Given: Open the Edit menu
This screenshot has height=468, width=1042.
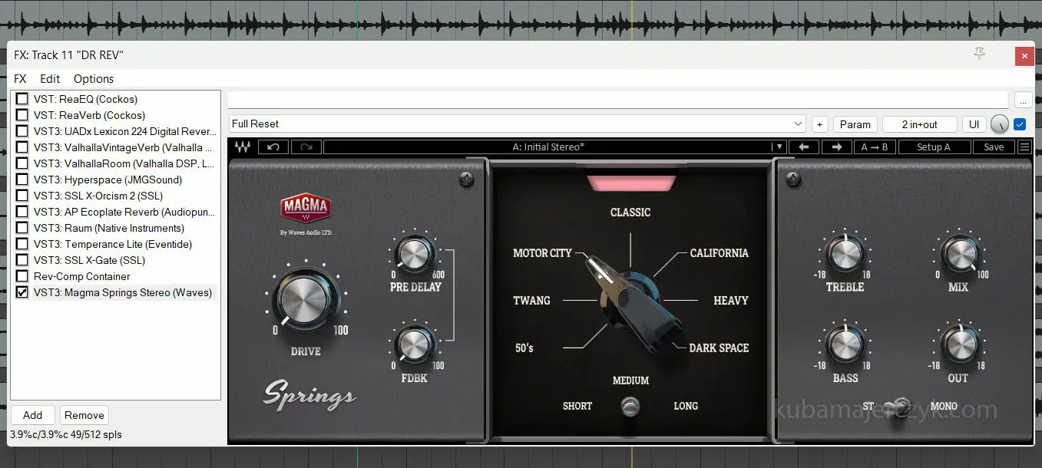Looking at the screenshot, I should pos(50,79).
